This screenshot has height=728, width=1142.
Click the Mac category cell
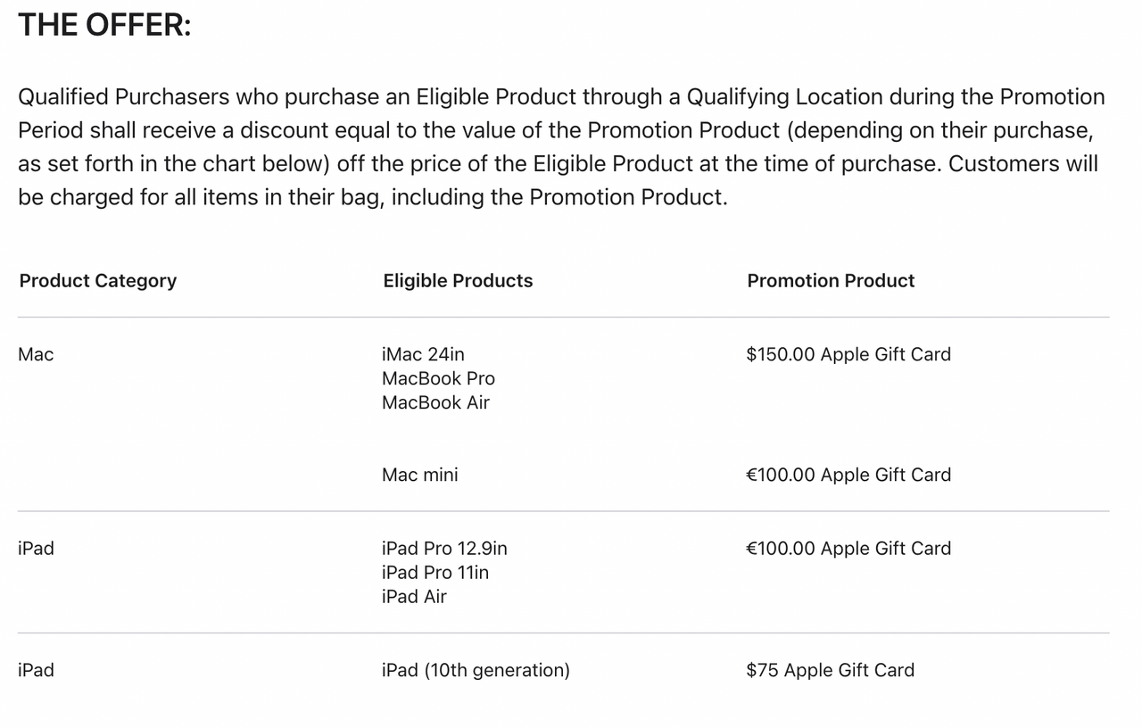(36, 354)
